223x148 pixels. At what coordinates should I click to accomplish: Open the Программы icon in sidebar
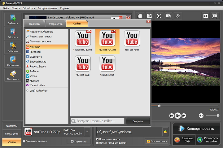(x=13, y=75)
